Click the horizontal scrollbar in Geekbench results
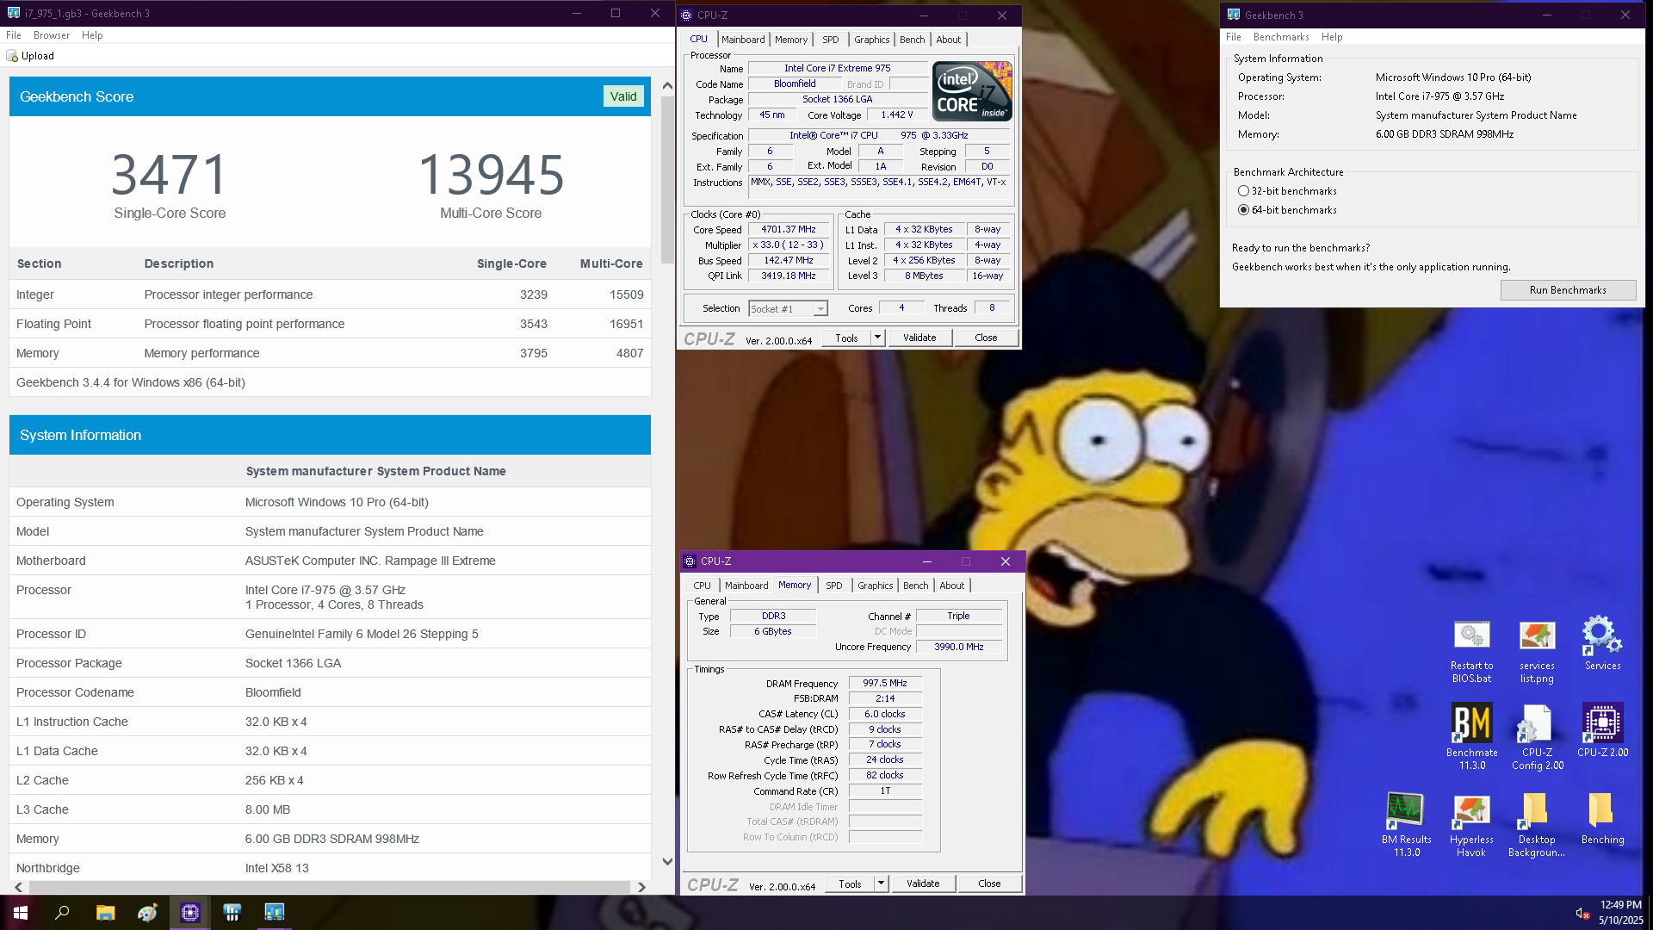Image resolution: width=1653 pixels, height=930 pixels. [x=330, y=887]
